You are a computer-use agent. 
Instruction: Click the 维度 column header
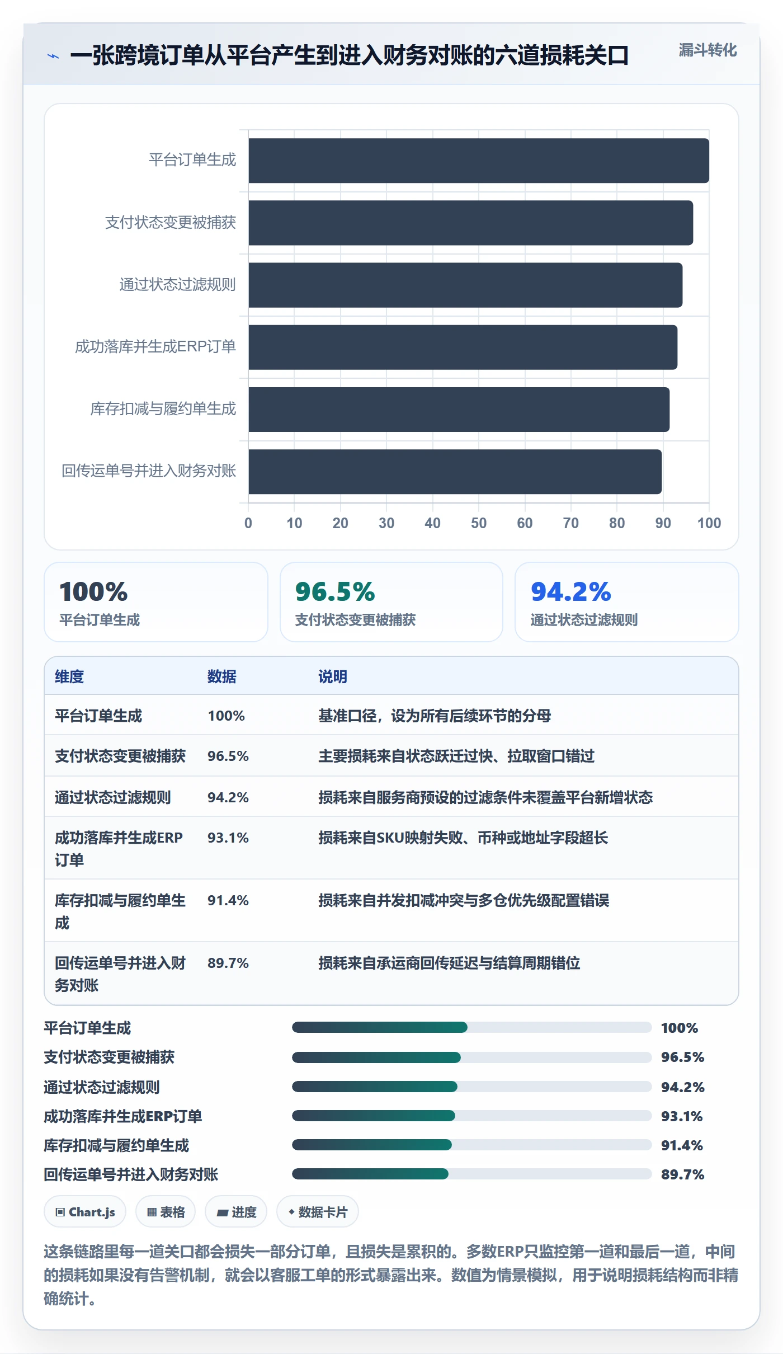[69, 676]
